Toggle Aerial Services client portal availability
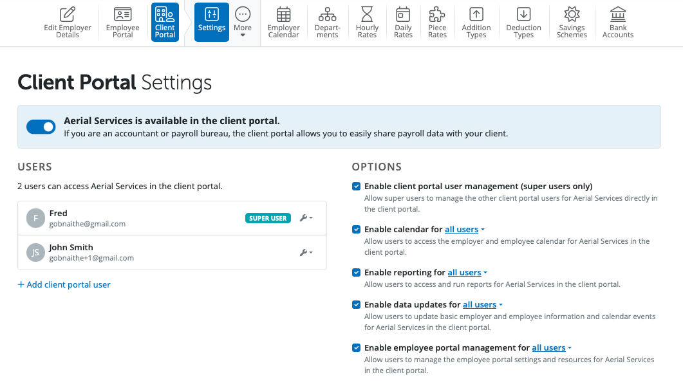Viewport: 683px width, 386px height. point(41,127)
